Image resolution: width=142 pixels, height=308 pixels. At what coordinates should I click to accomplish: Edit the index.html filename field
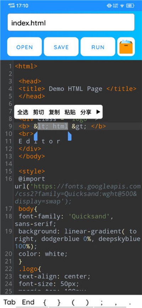(71, 22)
